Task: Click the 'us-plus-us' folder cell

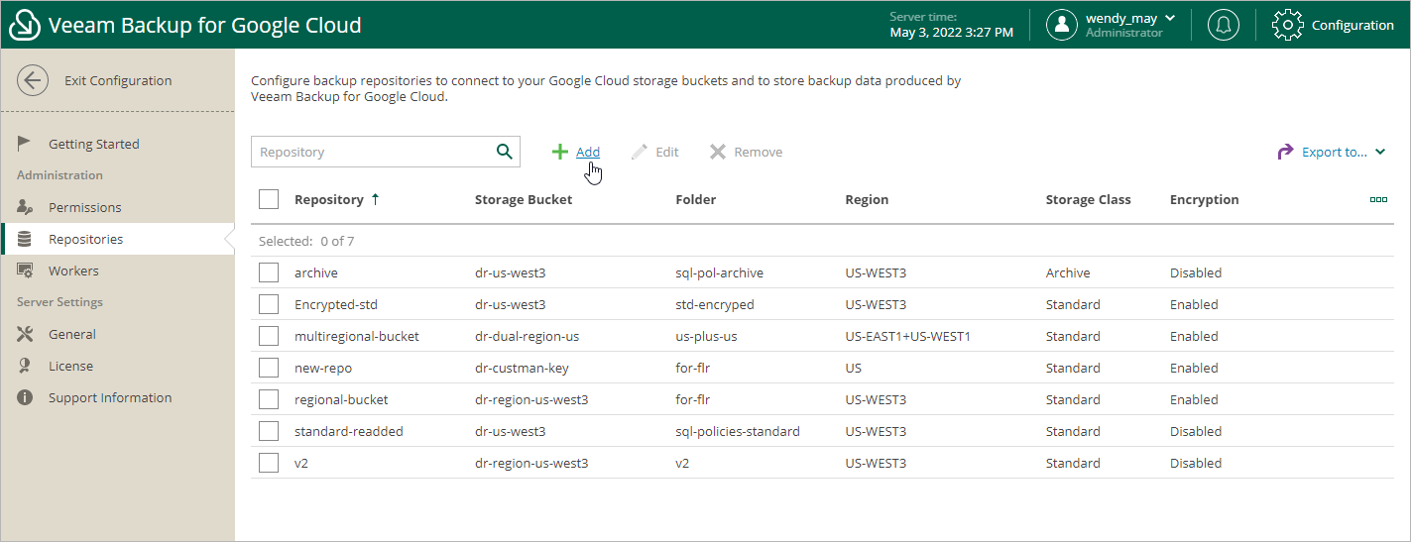Action: pos(706,336)
